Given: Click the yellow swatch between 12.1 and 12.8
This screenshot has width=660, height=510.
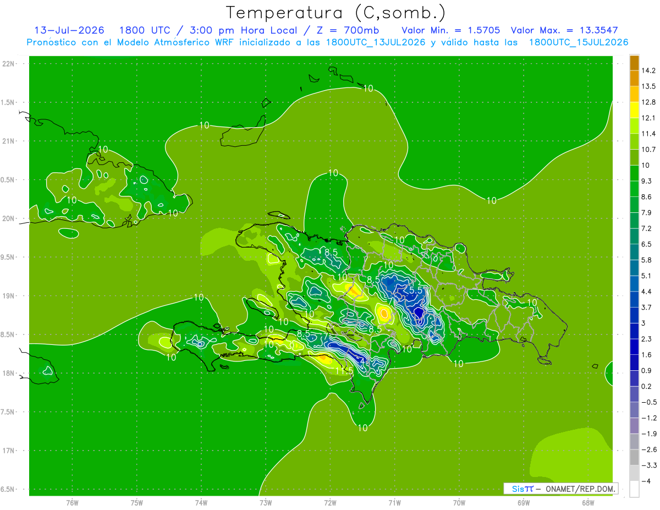Looking at the screenshot, I should pos(634,110).
